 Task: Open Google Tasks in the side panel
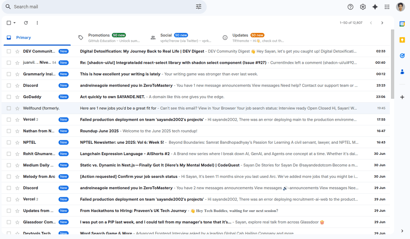402,55
